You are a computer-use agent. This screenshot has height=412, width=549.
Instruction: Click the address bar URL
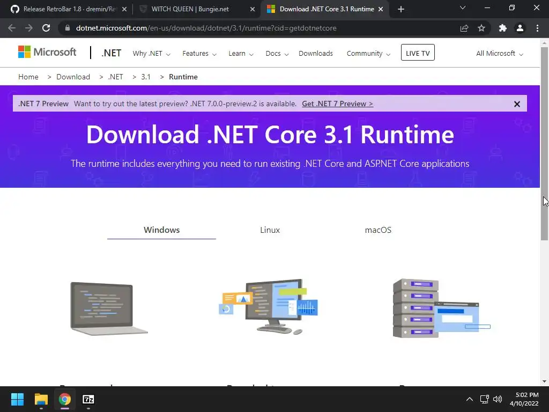click(x=206, y=28)
